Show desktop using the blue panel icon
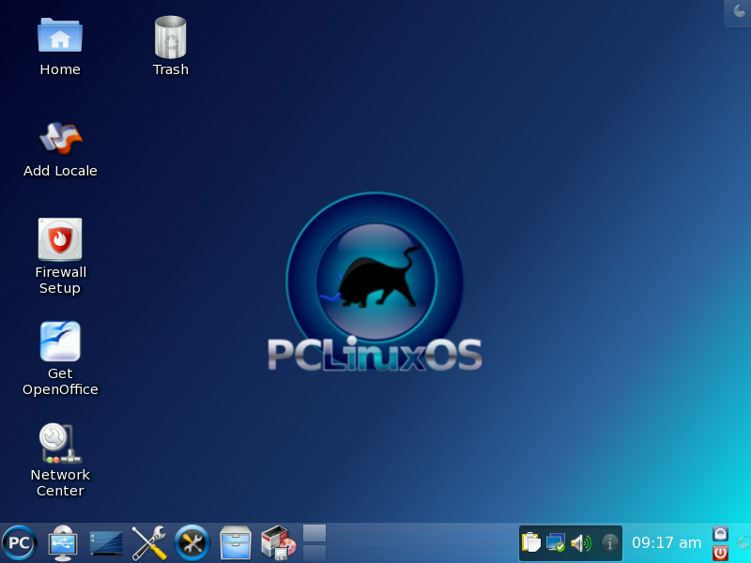 point(106,542)
